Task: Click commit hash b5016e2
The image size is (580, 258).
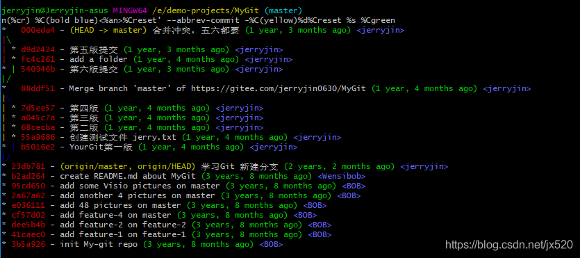Action: pyautogui.click(x=38, y=147)
